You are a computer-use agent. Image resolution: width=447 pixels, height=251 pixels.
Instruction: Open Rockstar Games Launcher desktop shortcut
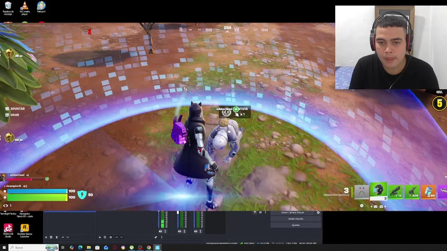[24, 231]
